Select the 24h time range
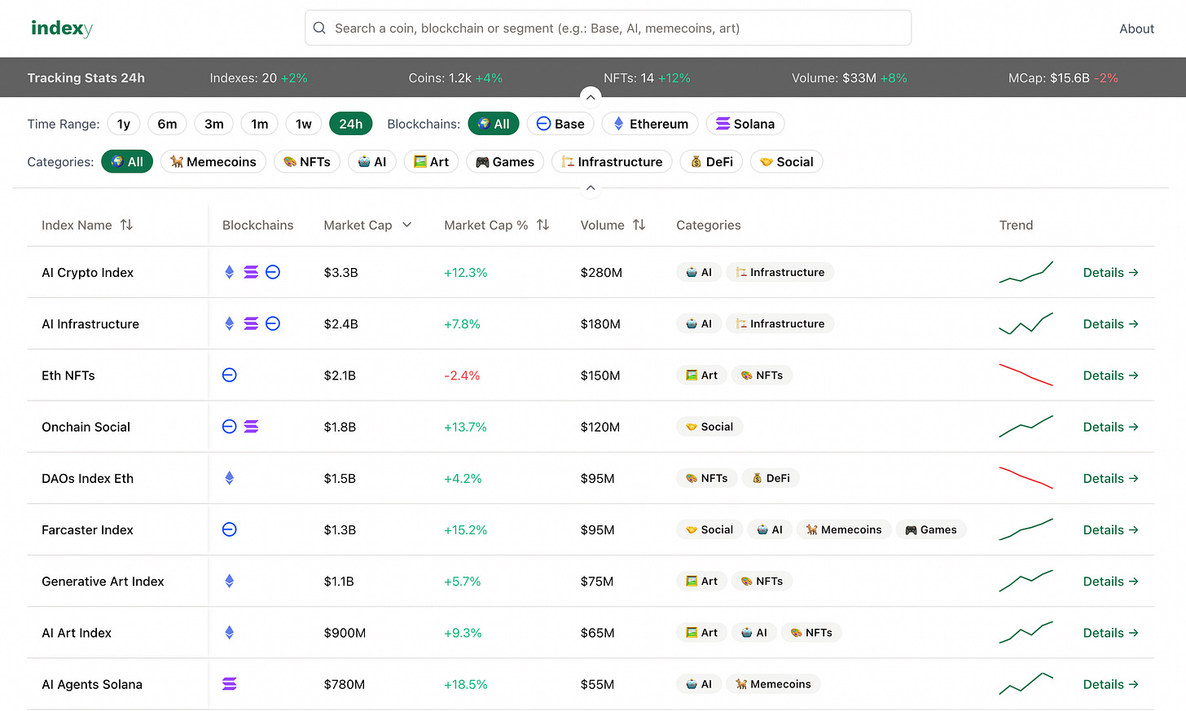The image size is (1186, 711). click(351, 124)
